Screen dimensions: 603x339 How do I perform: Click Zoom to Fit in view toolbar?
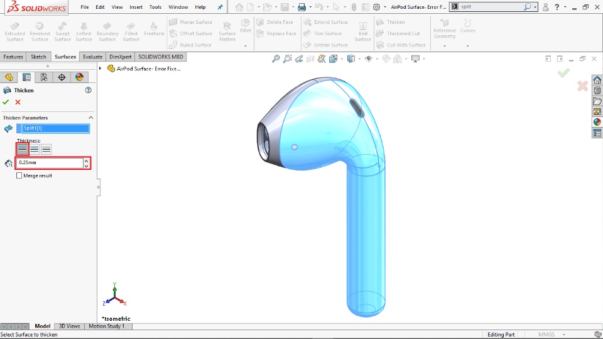[276, 59]
